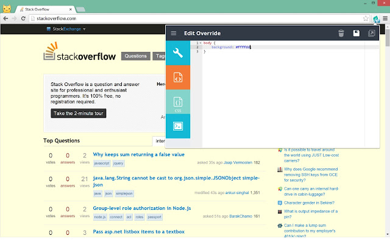This screenshot has height=244, width=390.
Task: Open the Chrome menu button
Action: 385,18
